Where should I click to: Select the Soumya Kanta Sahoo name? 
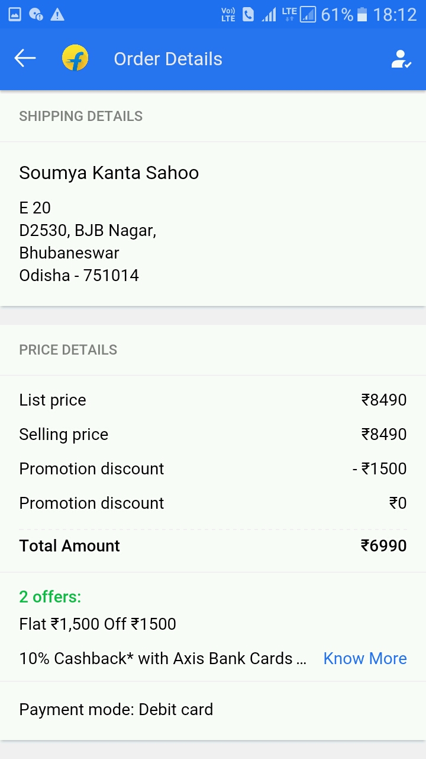(109, 173)
